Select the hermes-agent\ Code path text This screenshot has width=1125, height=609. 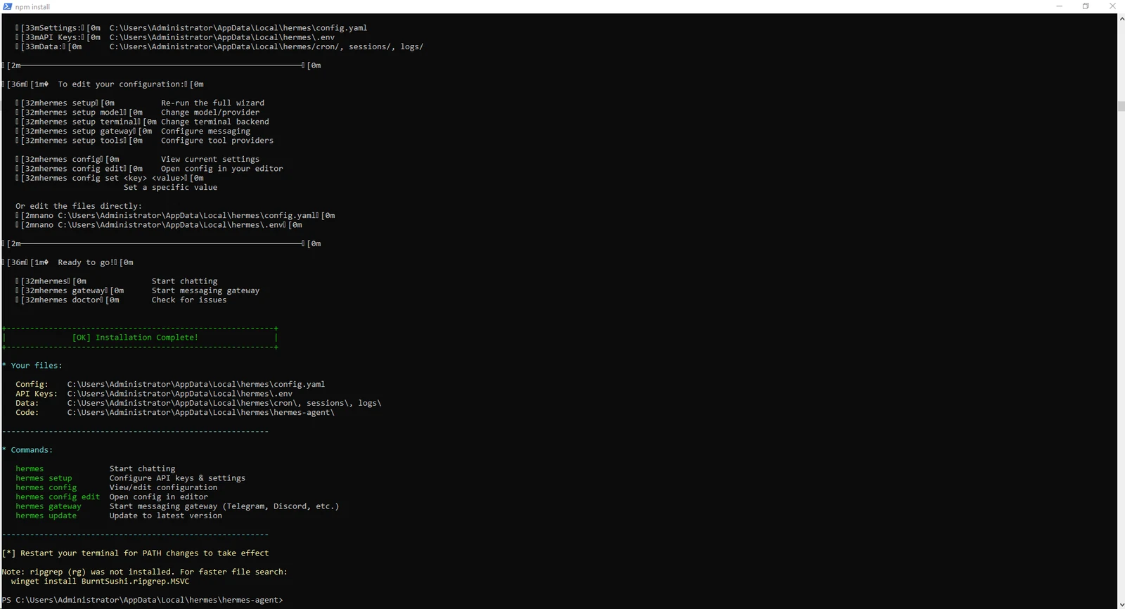pos(201,413)
